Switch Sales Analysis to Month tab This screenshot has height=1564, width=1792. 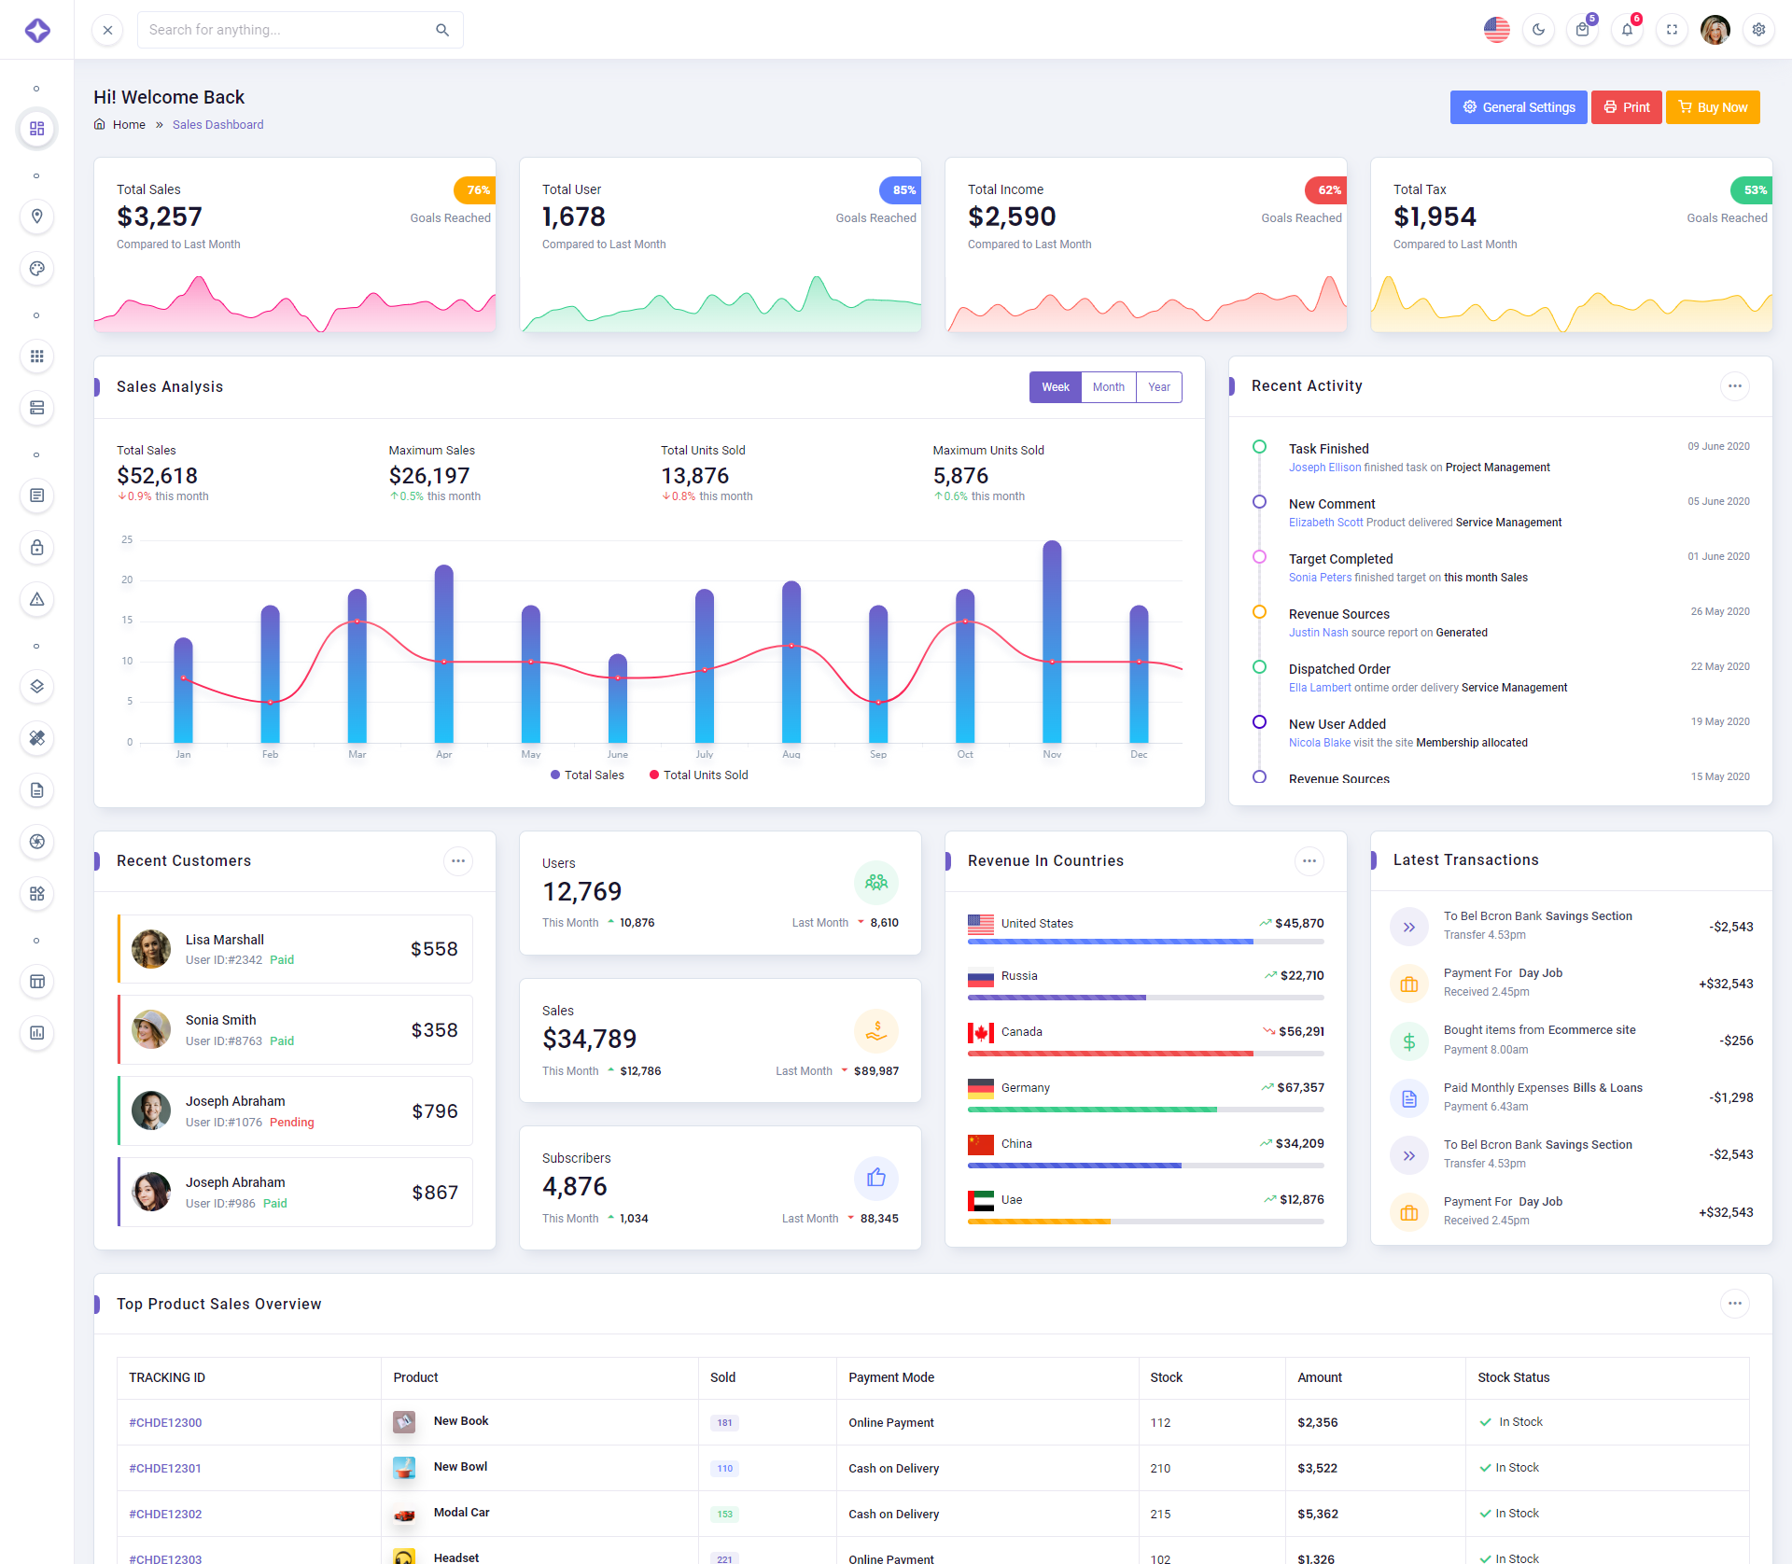1108,387
